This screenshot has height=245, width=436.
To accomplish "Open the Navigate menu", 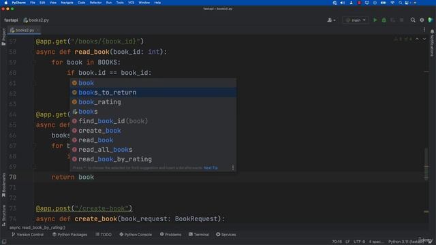I will [67, 3].
